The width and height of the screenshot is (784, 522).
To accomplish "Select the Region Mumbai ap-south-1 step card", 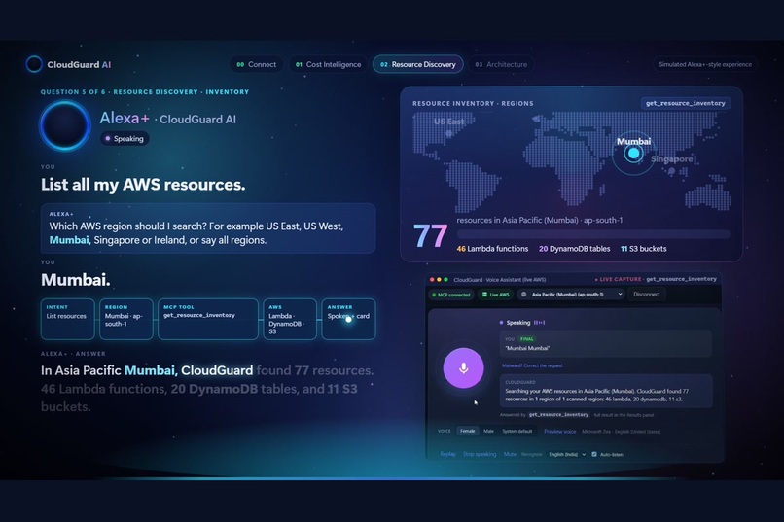I will pyautogui.click(x=126, y=319).
